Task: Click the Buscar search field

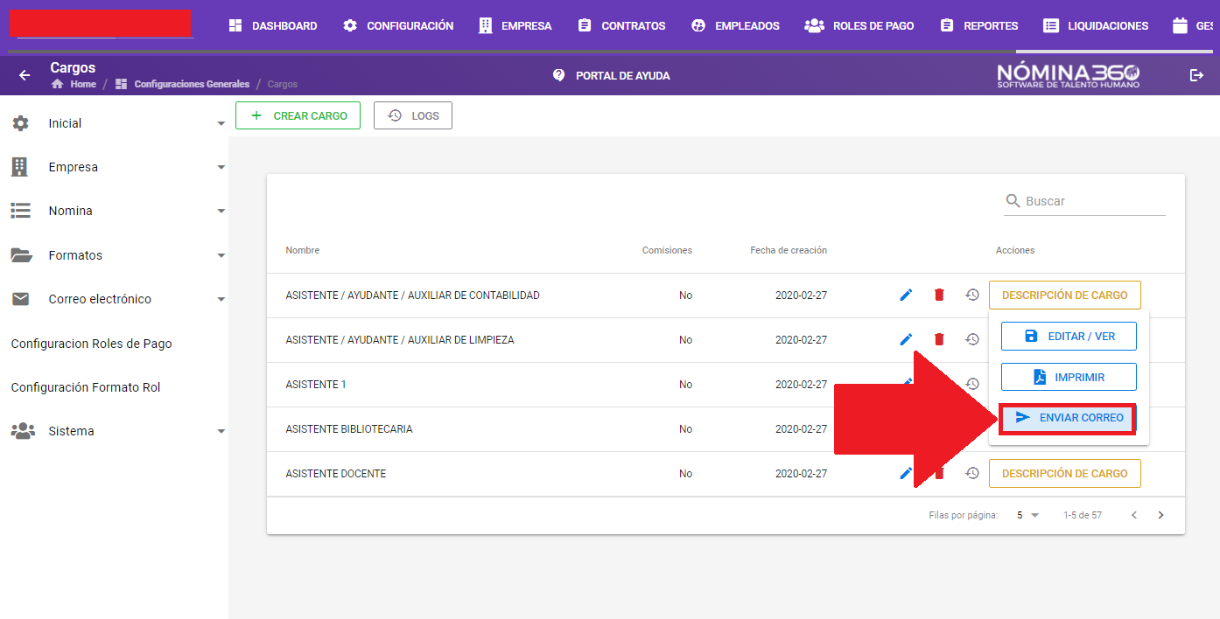Action: point(1084,201)
